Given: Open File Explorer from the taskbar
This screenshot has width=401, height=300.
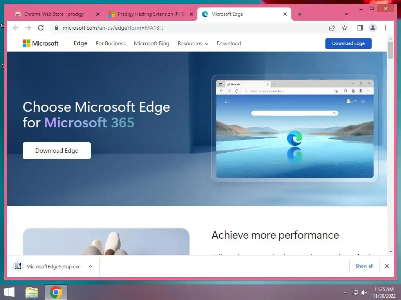Looking at the screenshot, I should click(x=32, y=292).
